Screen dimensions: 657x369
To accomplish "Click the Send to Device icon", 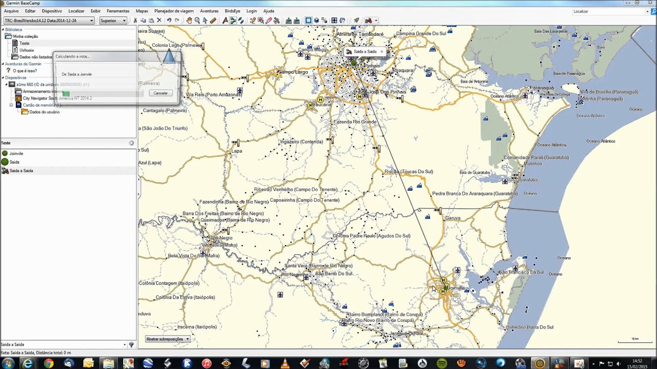I will click(x=288, y=20).
